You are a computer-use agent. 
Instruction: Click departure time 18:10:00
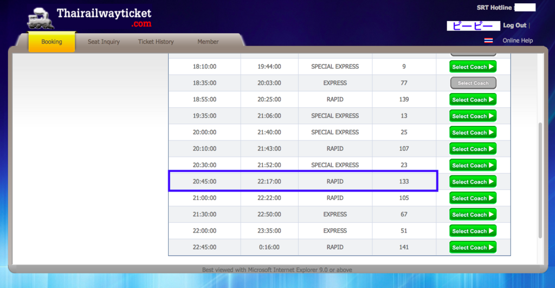point(204,67)
